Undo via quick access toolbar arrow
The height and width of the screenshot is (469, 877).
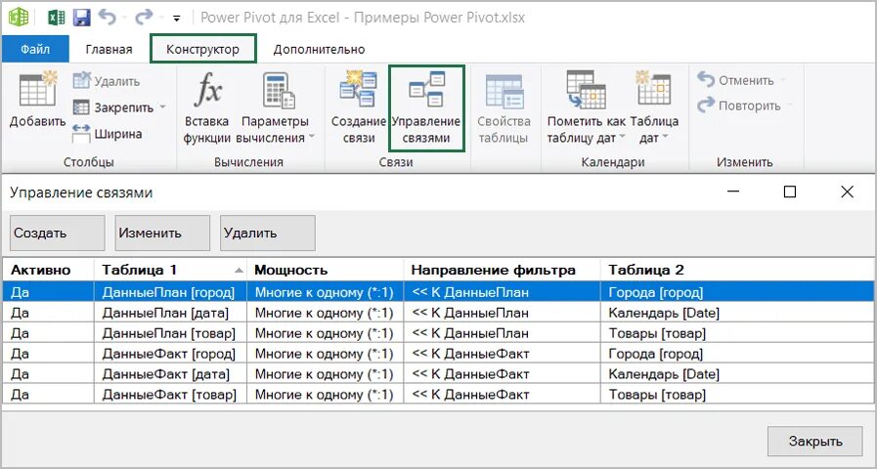pyautogui.click(x=107, y=18)
